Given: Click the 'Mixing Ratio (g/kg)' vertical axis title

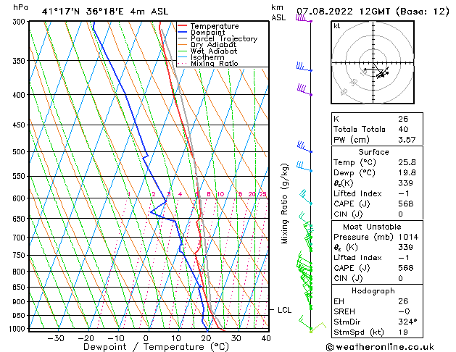Looking at the screenshot, I should click(x=284, y=204).
